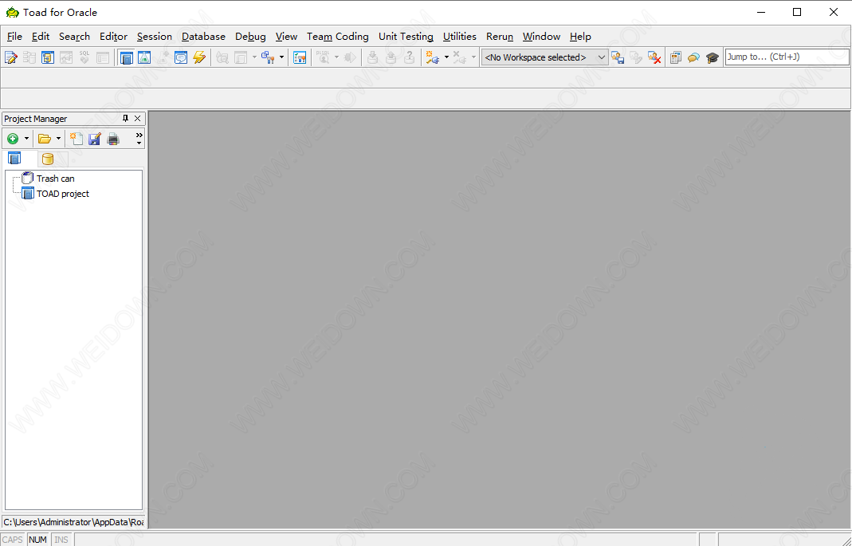Click the graduation cap learning icon
This screenshot has width=852, height=546.
[x=713, y=57]
